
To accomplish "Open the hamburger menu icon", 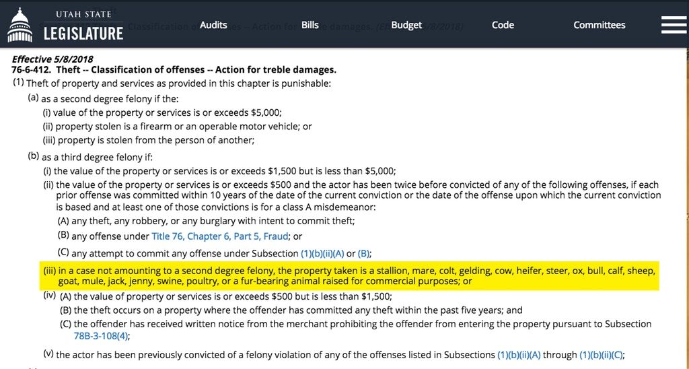I will coord(674,25).
